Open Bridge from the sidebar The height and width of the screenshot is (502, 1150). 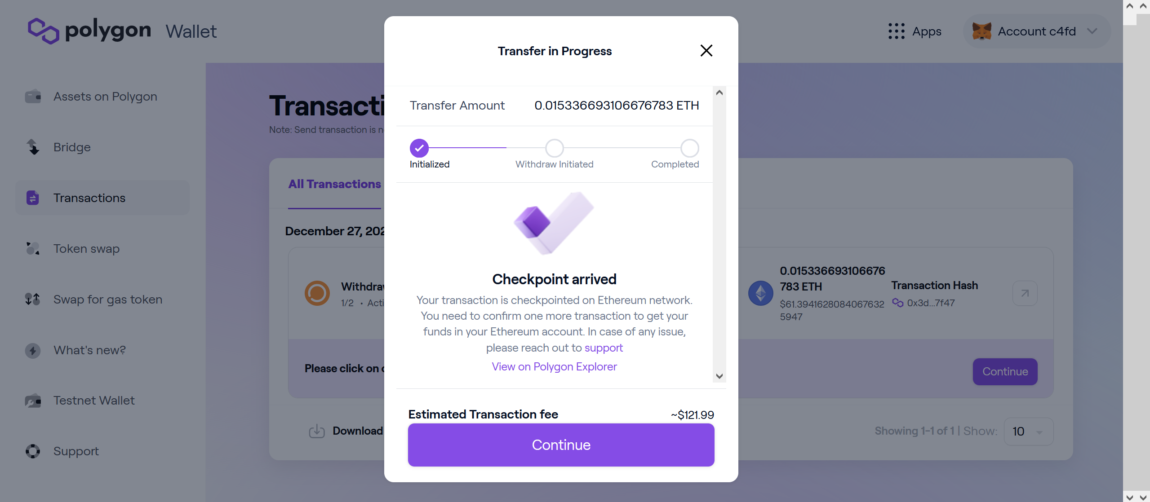point(72,147)
